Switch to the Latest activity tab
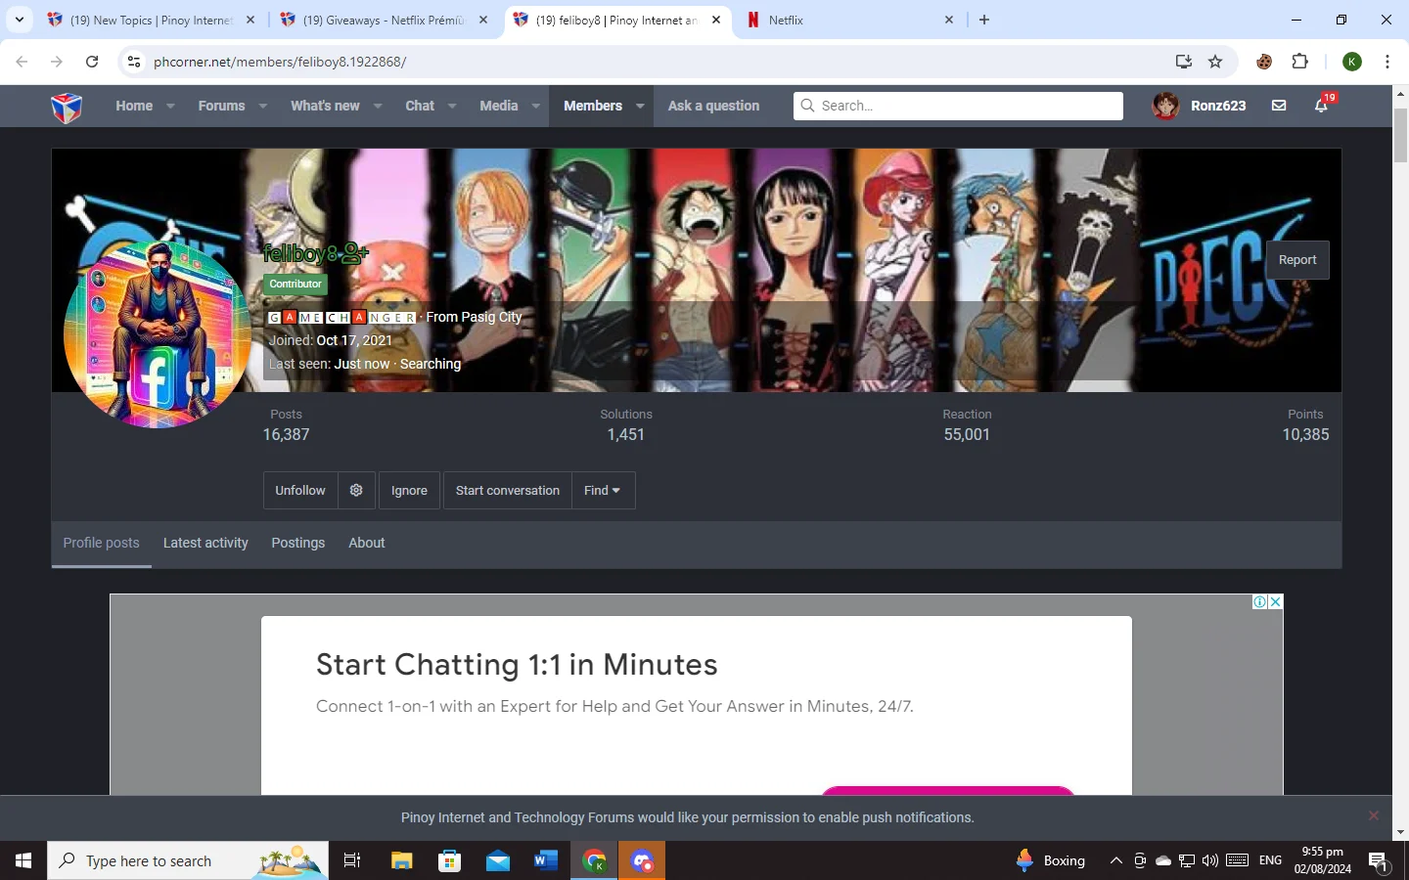The width and height of the screenshot is (1409, 880). (205, 543)
